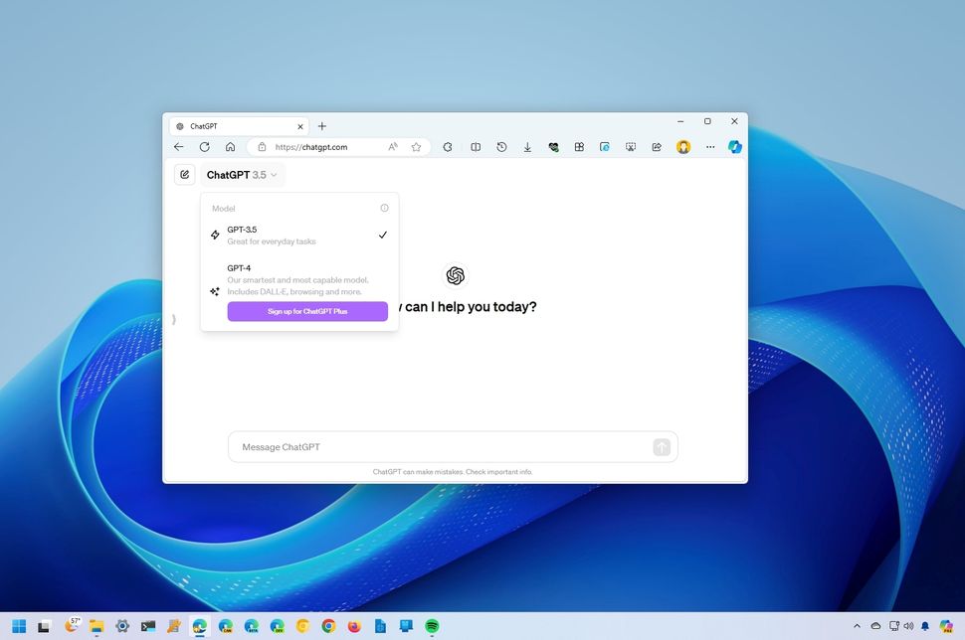Image resolution: width=965 pixels, height=640 pixels.
Task: Click Sign up for ChatGPT Plus
Action: [x=307, y=311]
